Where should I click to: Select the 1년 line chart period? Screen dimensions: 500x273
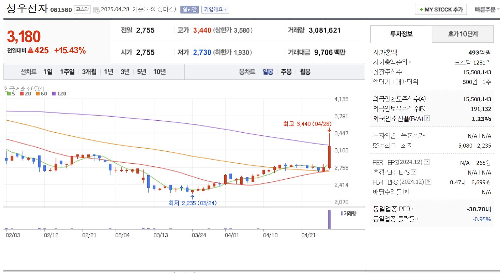coord(109,72)
